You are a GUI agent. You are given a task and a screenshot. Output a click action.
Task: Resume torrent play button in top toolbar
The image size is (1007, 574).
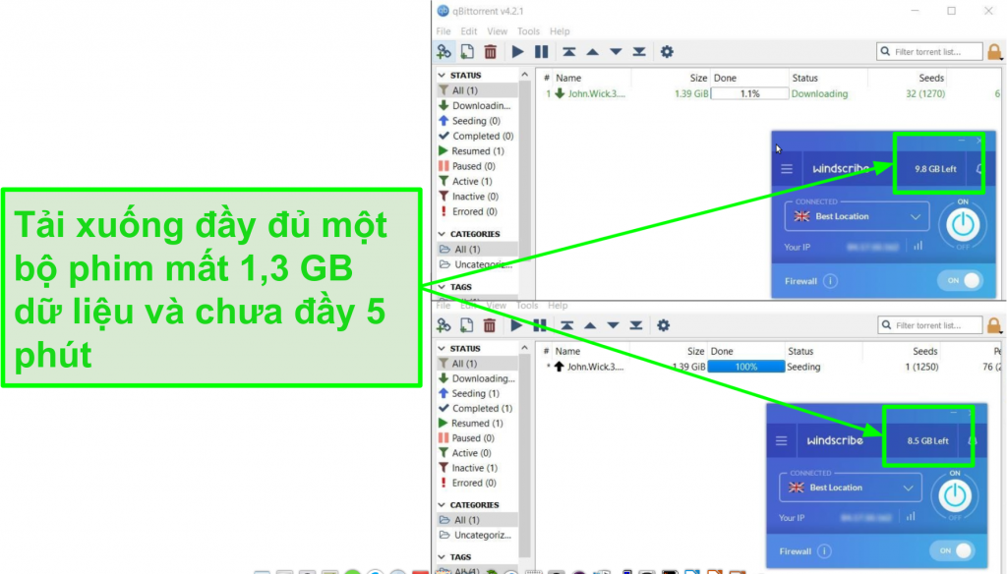517,52
